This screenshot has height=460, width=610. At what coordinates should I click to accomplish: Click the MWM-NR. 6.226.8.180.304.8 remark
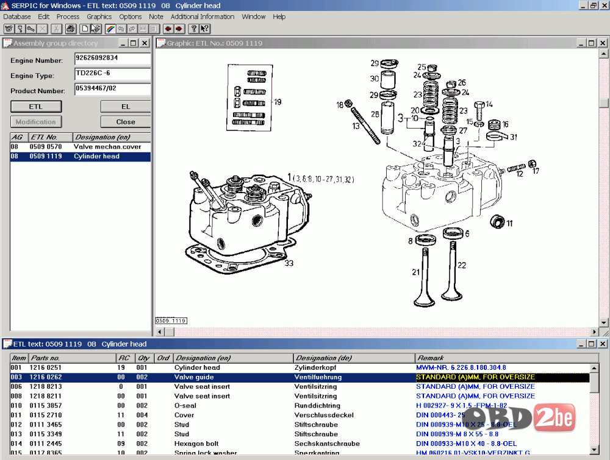(x=461, y=367)
